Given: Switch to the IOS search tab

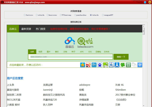Looking at the screenshot, I should pyautogui.click(x=90, y=52).
